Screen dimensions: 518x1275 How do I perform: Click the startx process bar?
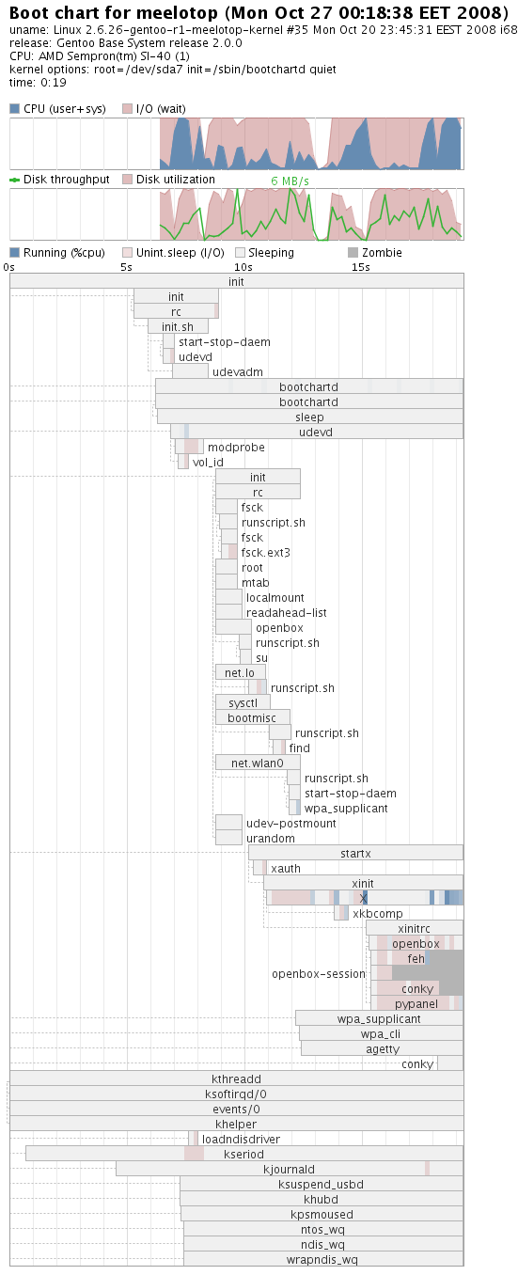(x=355, y=853)
